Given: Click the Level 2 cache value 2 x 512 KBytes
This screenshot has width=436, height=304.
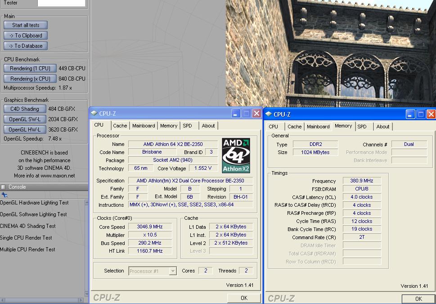Looking at the screenshot, I should 231,243.
